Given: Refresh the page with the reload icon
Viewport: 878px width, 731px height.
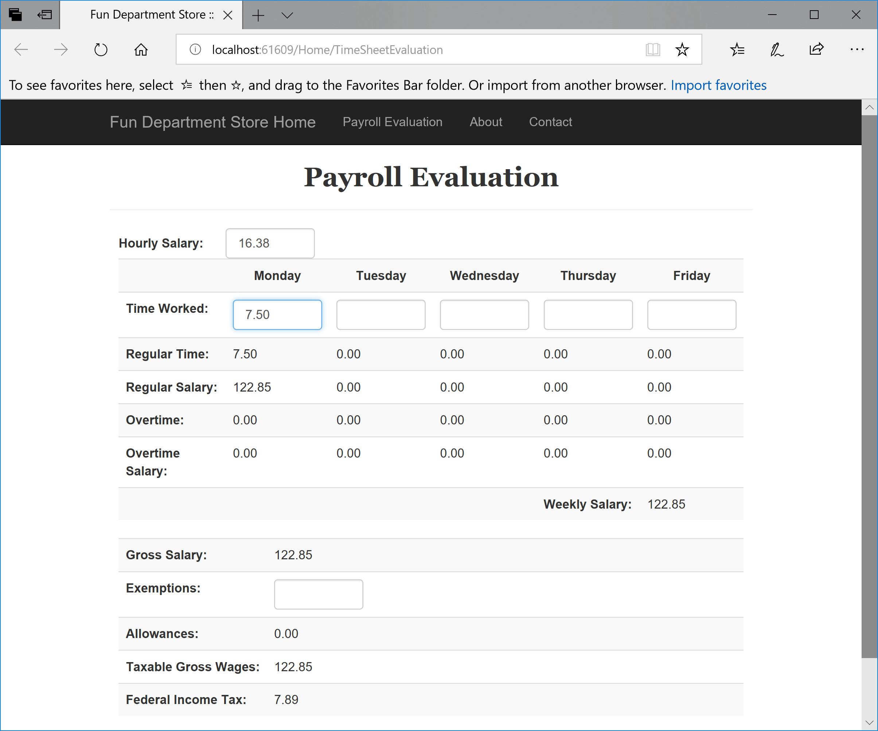Looking at the screenshot, I should point(101,50).
